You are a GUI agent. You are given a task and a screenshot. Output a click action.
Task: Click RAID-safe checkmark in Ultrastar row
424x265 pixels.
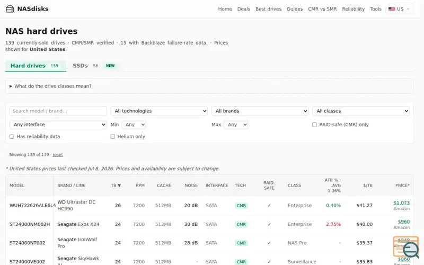(x=269, y=206)
